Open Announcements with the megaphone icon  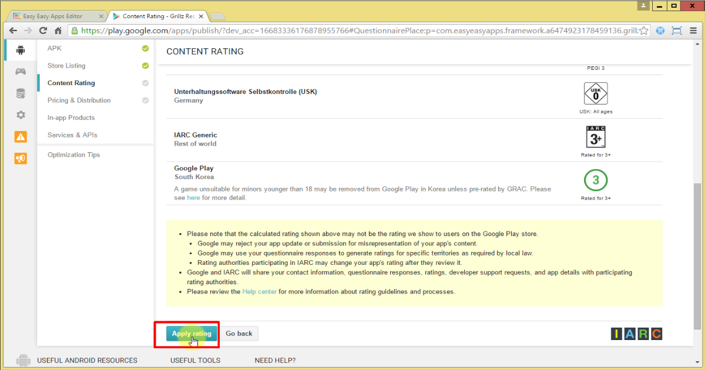pos(19,158)
